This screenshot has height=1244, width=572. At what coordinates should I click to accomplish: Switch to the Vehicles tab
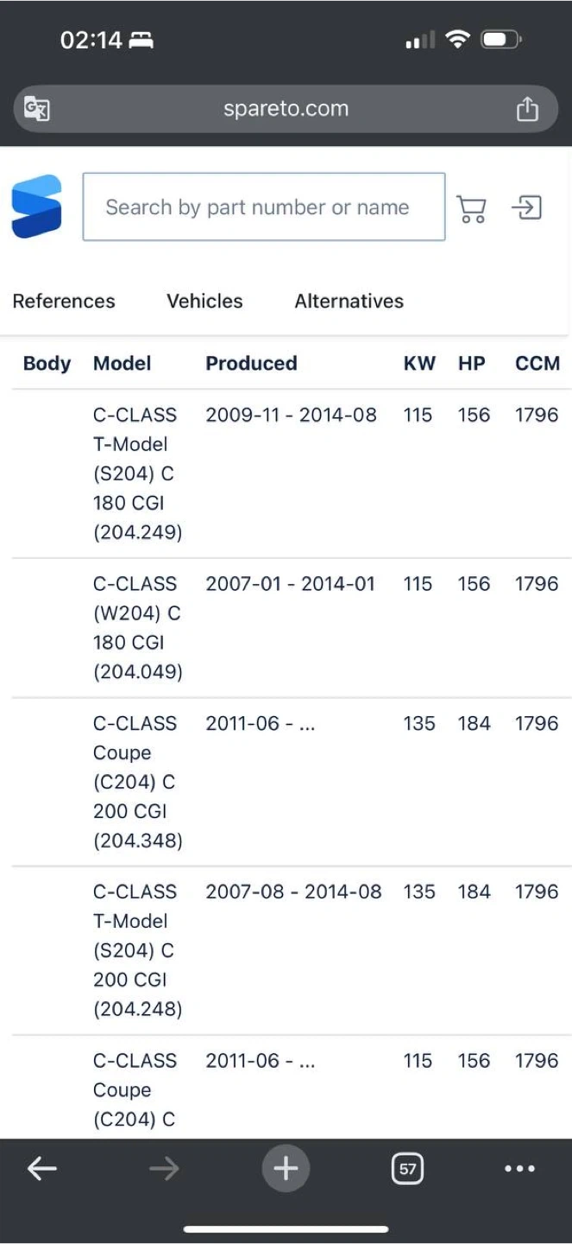point(204,301)
